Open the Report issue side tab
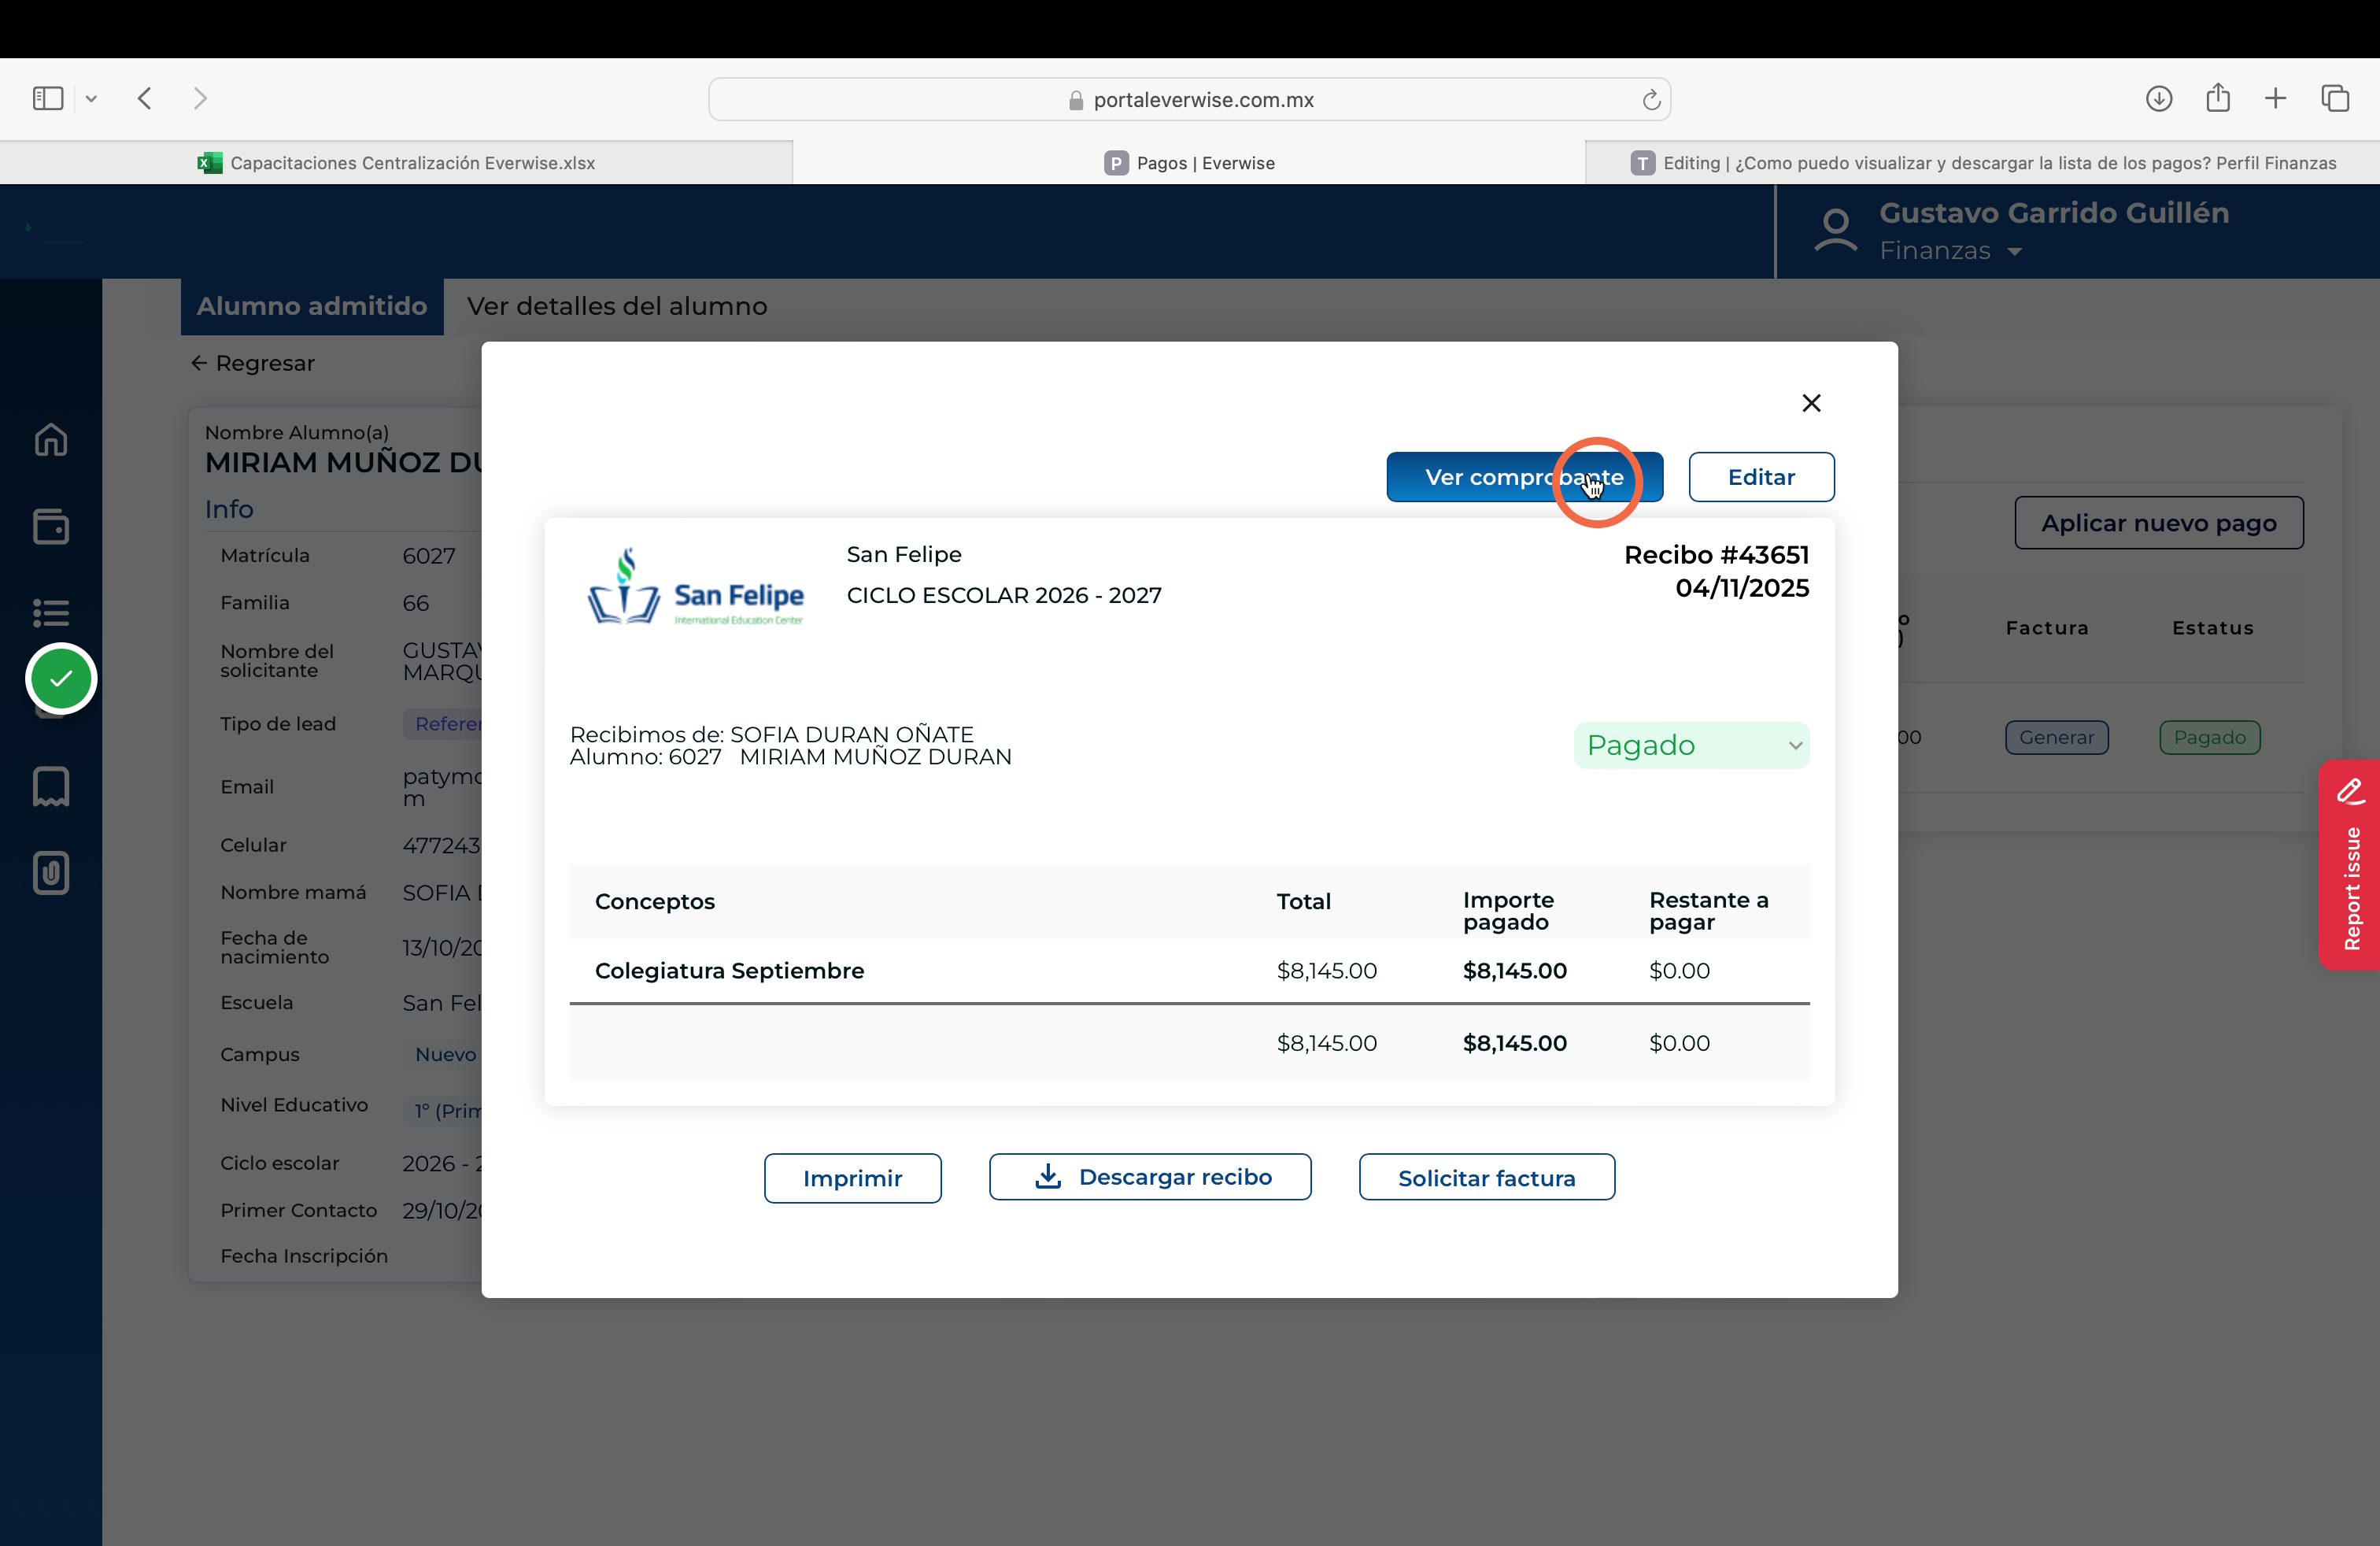 [2350, 865]
